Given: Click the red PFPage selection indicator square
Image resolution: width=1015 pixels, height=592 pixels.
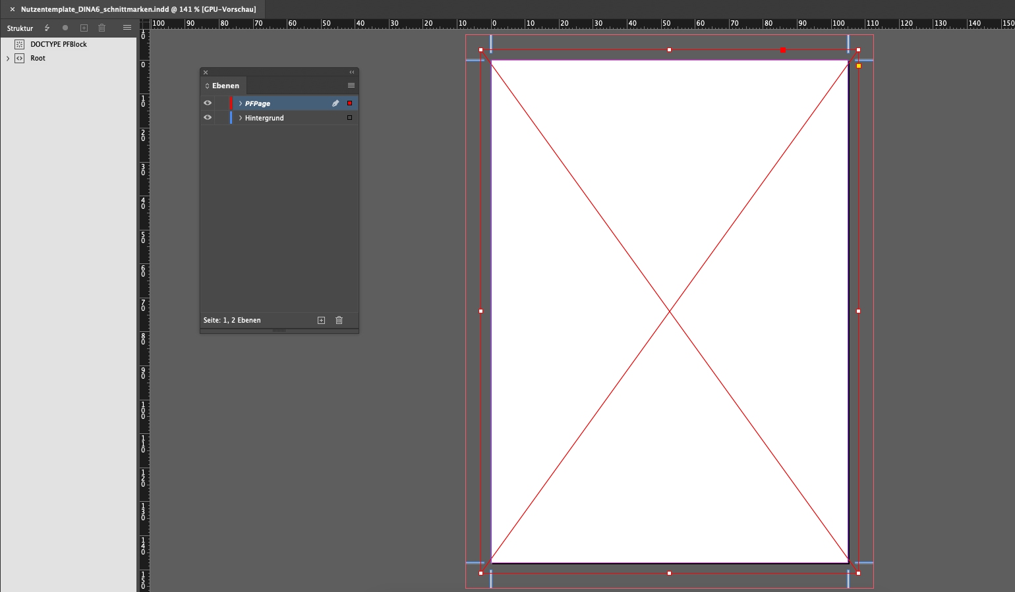Looking at the screenshot, I should pyautogui.click(x=349, y=103).
